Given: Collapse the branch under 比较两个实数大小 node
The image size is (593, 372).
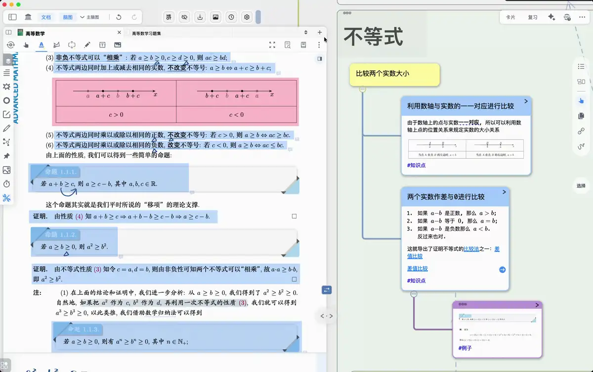Looking at the screenshot, I should click(363, 89).
